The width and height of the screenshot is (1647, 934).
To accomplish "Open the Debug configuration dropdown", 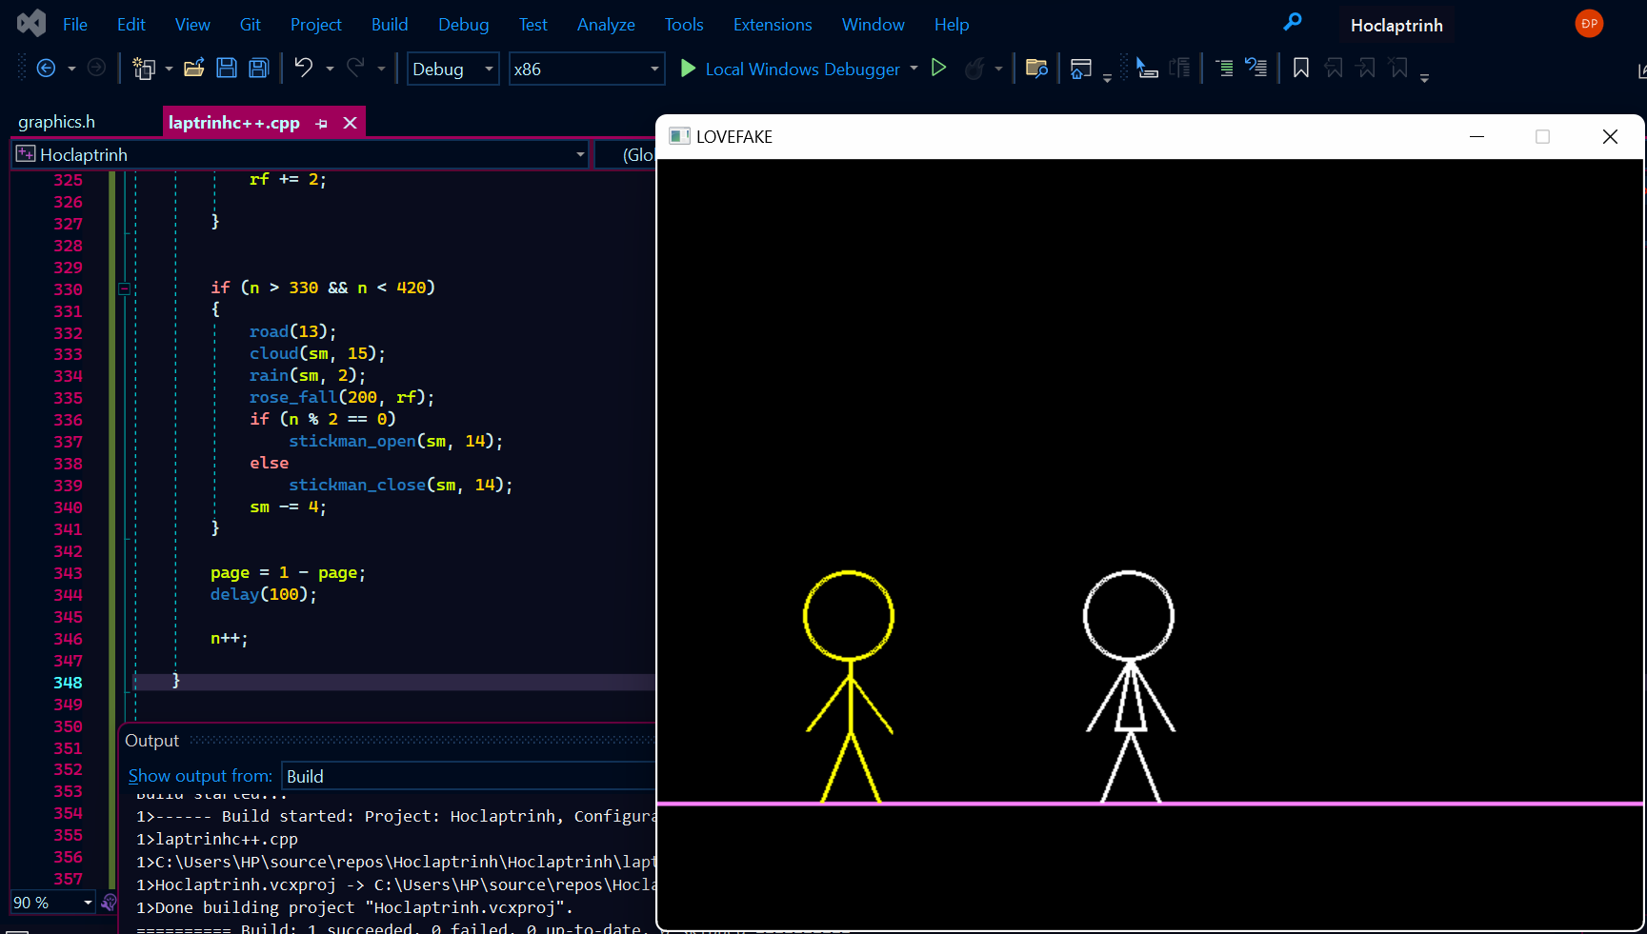I will [x=487, y=69].
